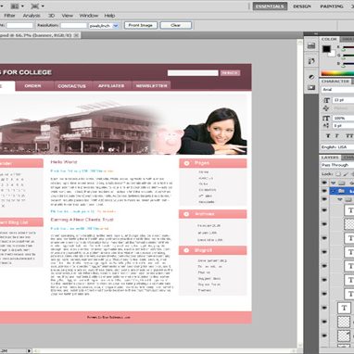Click the folder icon of the nested layer group
Image resolution: width=354 pixels, height=354 pixels.
coord(348,199)
